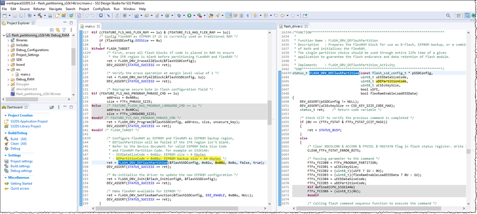Expand the Includes tree node
Image resolution: width=477 pixels, height=214 pixels.
pos(8,45)
